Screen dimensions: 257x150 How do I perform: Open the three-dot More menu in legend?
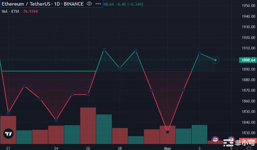97,4
